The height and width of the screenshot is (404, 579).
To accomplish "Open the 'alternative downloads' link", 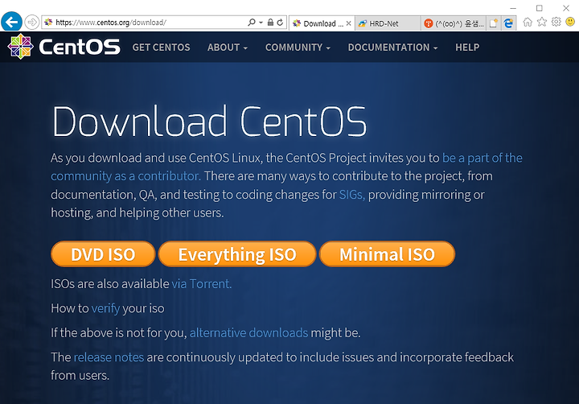I will pyautogui.click(x=248, y=332).
